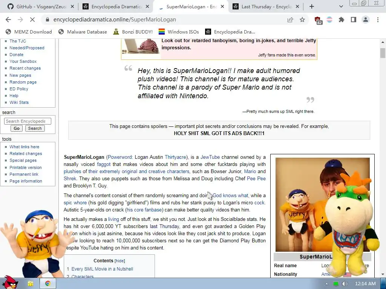The image size is (386, 289).
Task: Open New pages link
Action: pyautogui.click(x=20, y=75)
